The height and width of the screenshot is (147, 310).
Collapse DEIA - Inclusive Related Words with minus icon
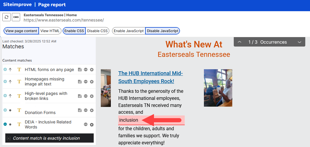[5, 124]
